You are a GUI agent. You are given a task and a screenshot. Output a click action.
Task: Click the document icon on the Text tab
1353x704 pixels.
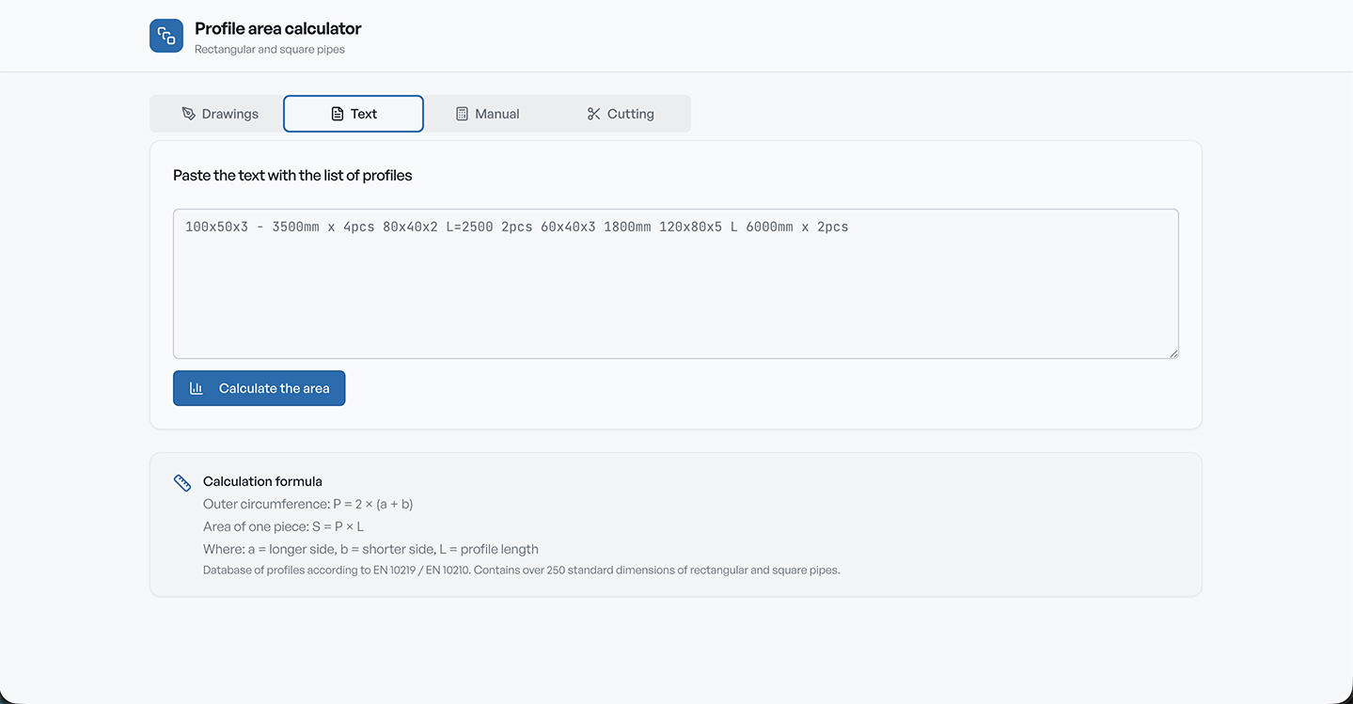tap(338, 114)
